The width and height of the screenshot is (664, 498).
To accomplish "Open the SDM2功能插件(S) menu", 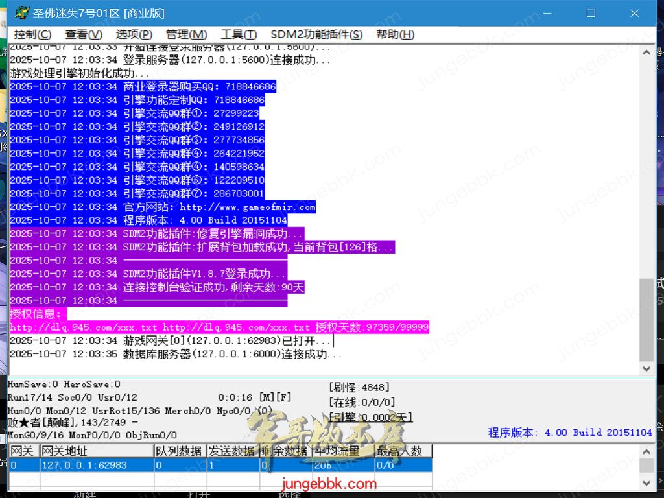I will (x=316, y=34).
